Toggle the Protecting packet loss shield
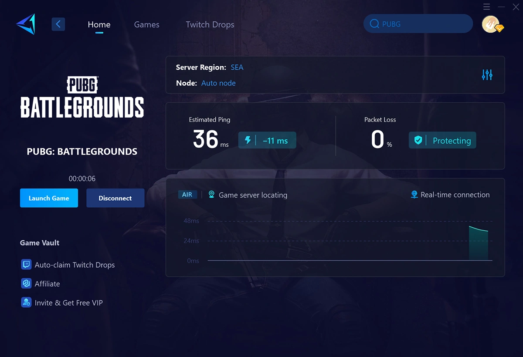The image size is (523, 357). (x=442, y=140)
